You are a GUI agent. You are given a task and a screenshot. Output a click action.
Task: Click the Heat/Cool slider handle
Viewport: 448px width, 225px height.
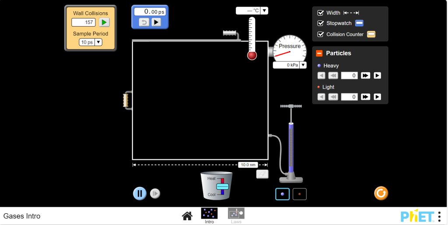[x=222, y=186]
